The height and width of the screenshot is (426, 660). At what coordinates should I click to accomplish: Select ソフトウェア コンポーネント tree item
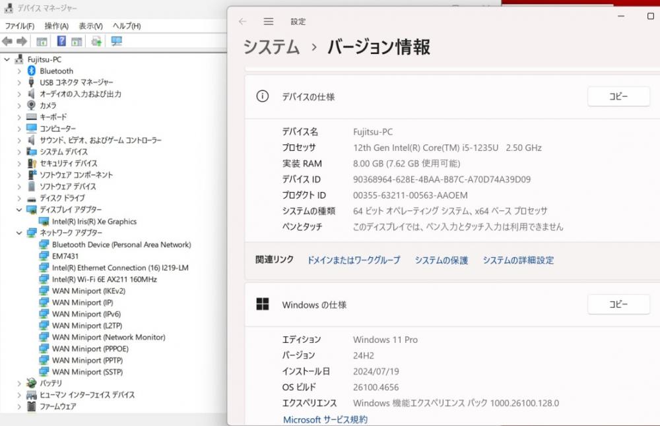click(76, 175)
